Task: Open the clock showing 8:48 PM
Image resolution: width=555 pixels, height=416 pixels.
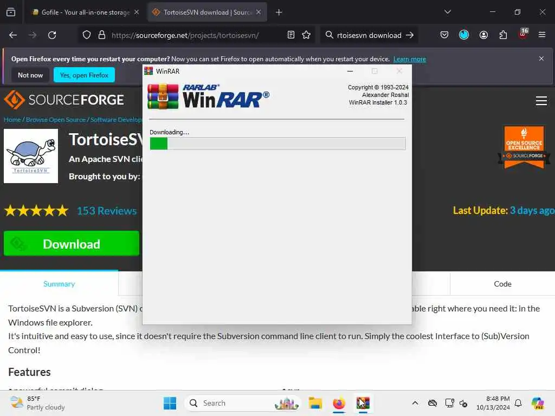Action: click(x=493, y=403)
